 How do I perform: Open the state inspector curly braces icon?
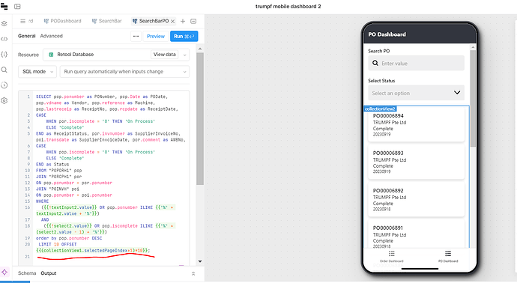coord(4,55)
